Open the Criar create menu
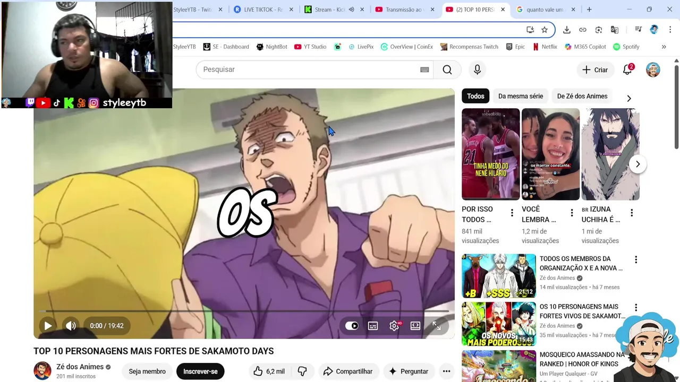 [x=595, y=70]
